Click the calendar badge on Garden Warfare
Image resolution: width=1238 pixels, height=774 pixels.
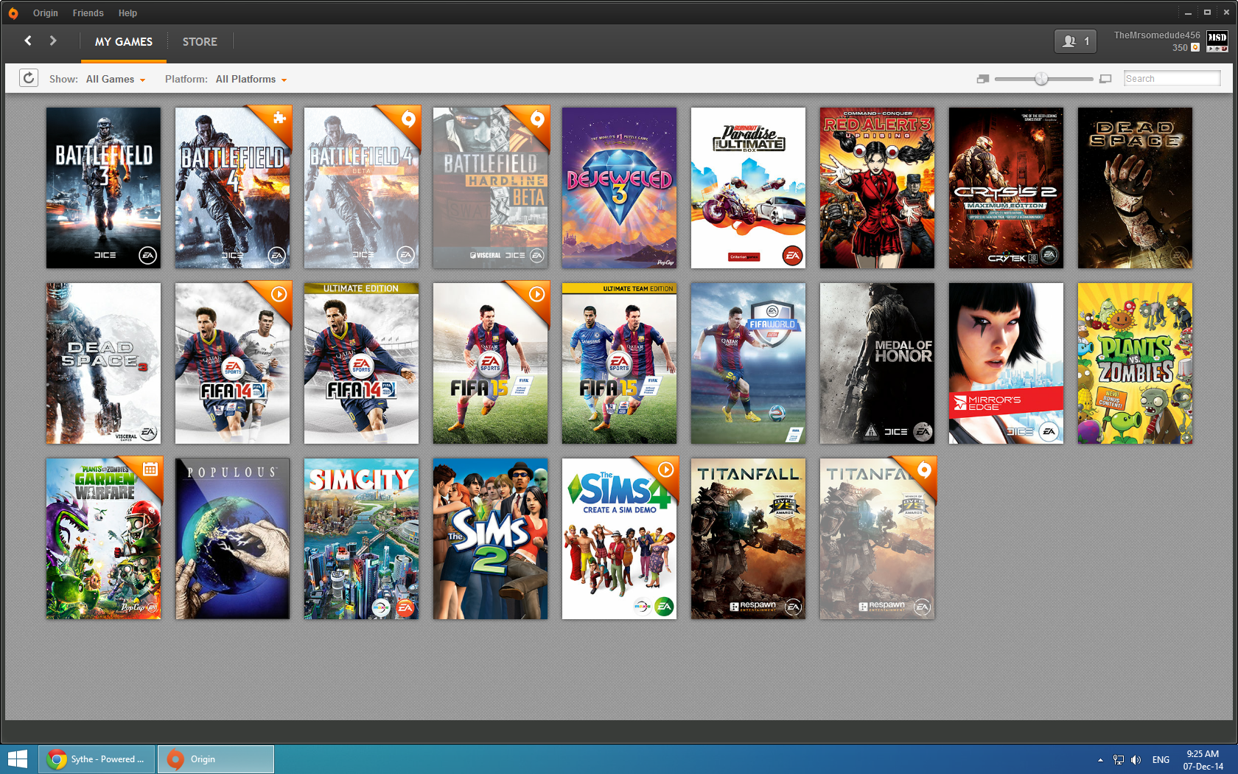pyautogui.click(x=150, y=469)
